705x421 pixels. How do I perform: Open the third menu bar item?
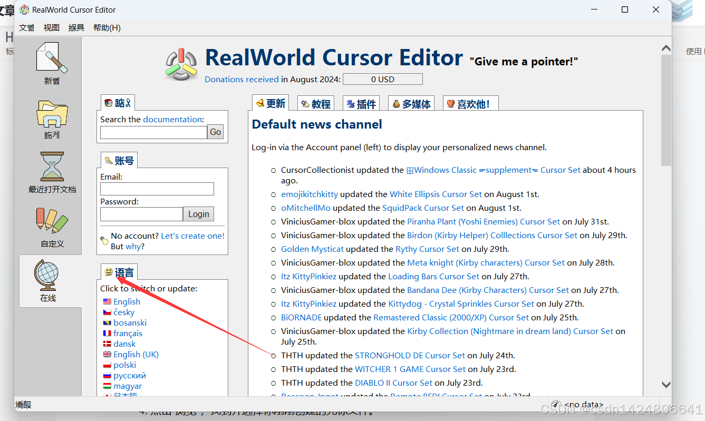pos(76,28)
